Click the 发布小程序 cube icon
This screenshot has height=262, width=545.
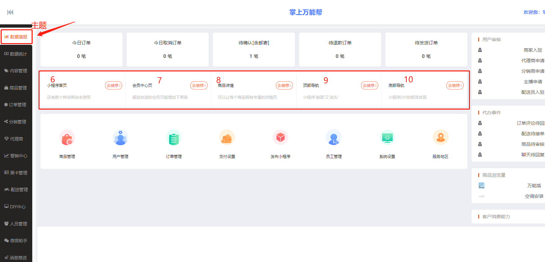click(280, 138)
